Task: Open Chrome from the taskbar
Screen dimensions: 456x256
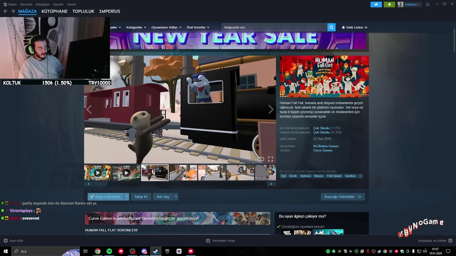Action: coord(97,251)
